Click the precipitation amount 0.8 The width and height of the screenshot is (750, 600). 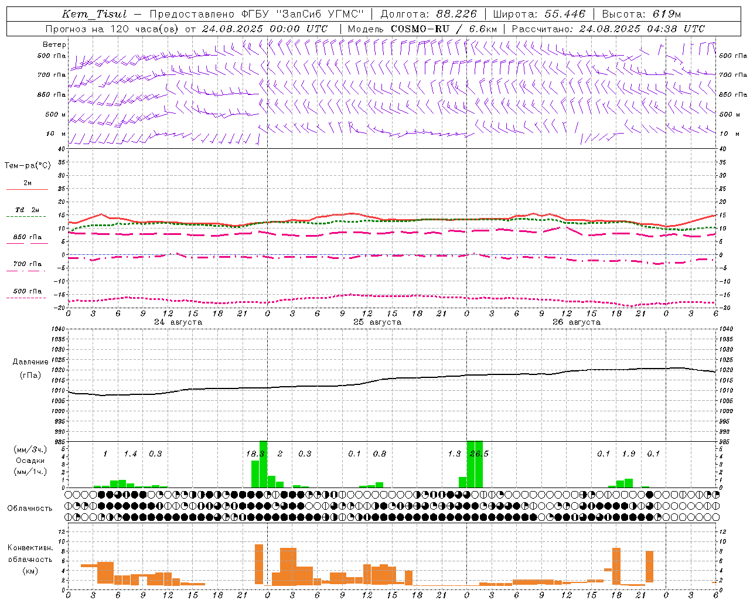click(x=380, y=454)
